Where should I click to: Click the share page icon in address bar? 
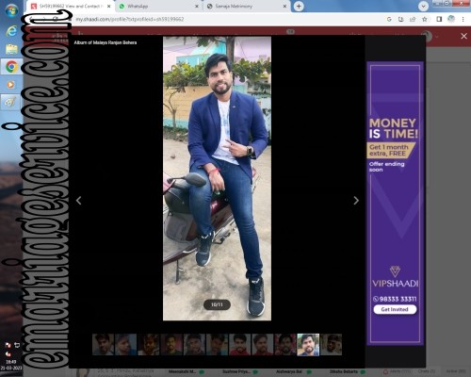(413, 19)
